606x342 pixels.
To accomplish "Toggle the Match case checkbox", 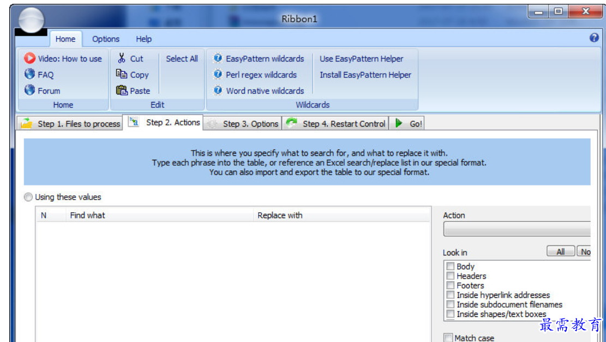I will 448,338.
